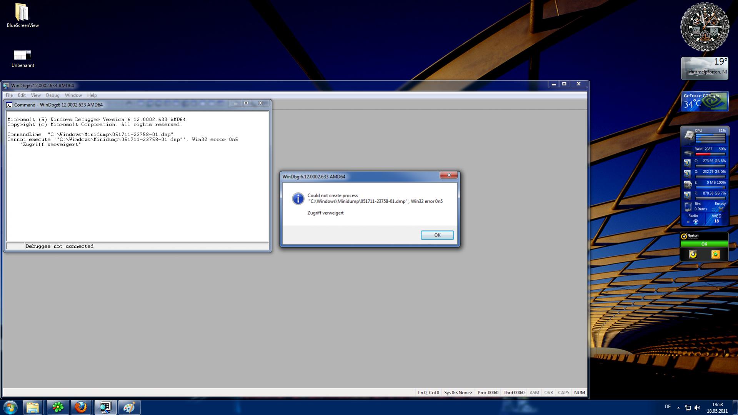Screen dimensions: 738x415
Task: Open the Norton N icon button
Action: 693,255
